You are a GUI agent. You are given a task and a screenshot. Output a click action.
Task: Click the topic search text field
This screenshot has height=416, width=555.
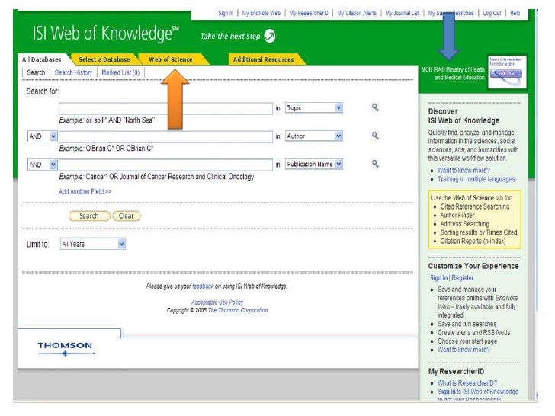(x=165, y=108)
